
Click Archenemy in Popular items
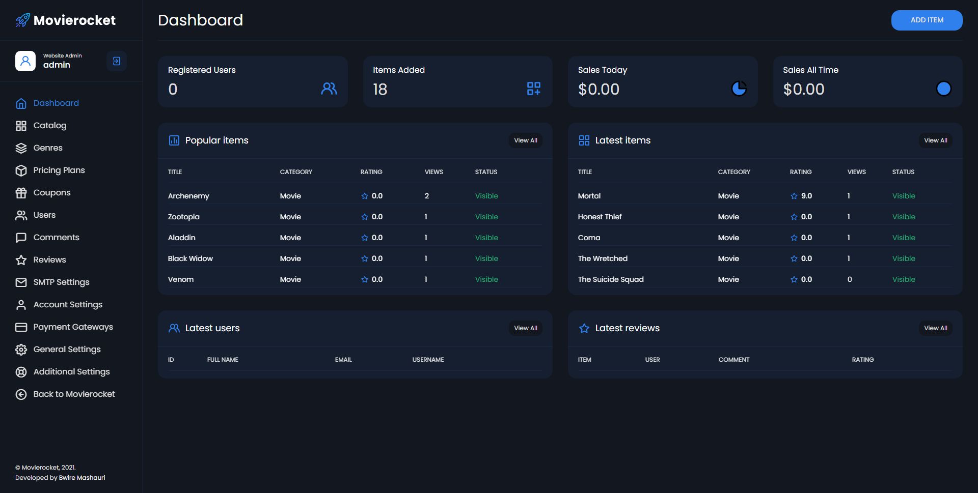pos(188,196)
